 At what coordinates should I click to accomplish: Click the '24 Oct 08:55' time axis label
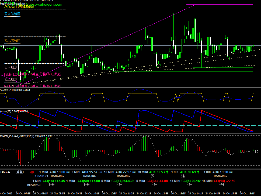click(58, 194)
